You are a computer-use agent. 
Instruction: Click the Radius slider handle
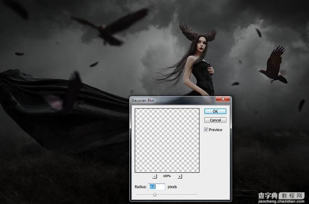pyautogui.click(x=154, y=195)
